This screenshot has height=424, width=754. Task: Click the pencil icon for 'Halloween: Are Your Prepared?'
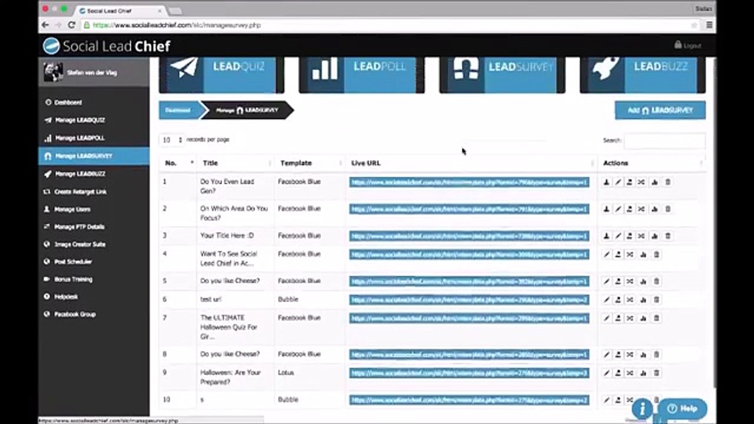pos(607,373)
